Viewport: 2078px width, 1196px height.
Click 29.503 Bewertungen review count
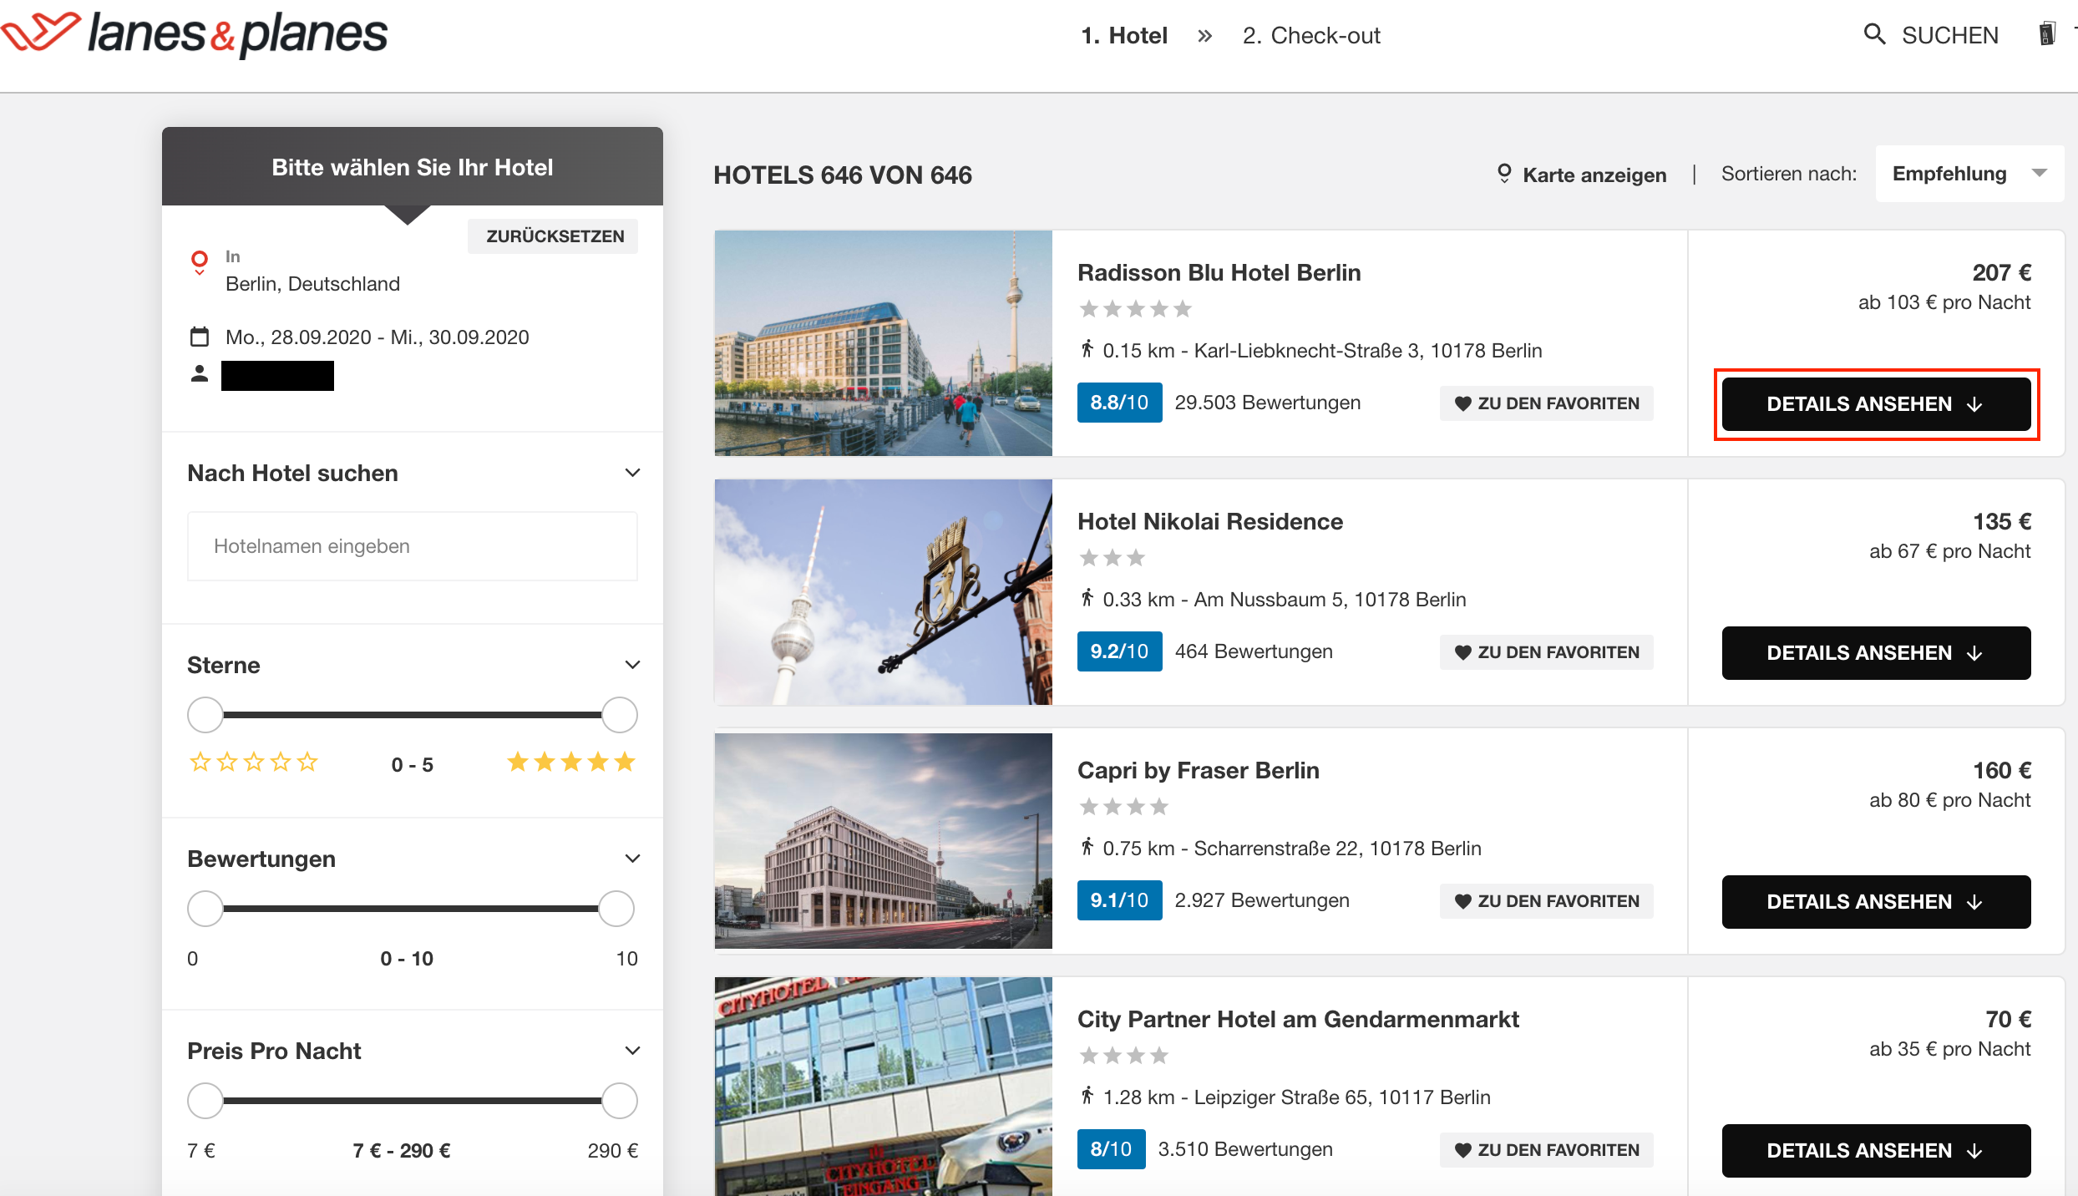tap(1268, 403)
